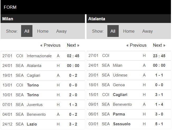Click Juventus in Milan's form list
Viewport: 172px width, 130px height.
[35, 105]
